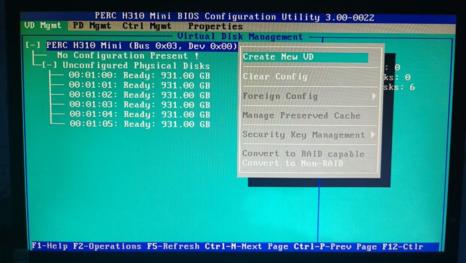Open the Security Key Management entry
Viewport: 466px width, 263px height.
(304, 134)
